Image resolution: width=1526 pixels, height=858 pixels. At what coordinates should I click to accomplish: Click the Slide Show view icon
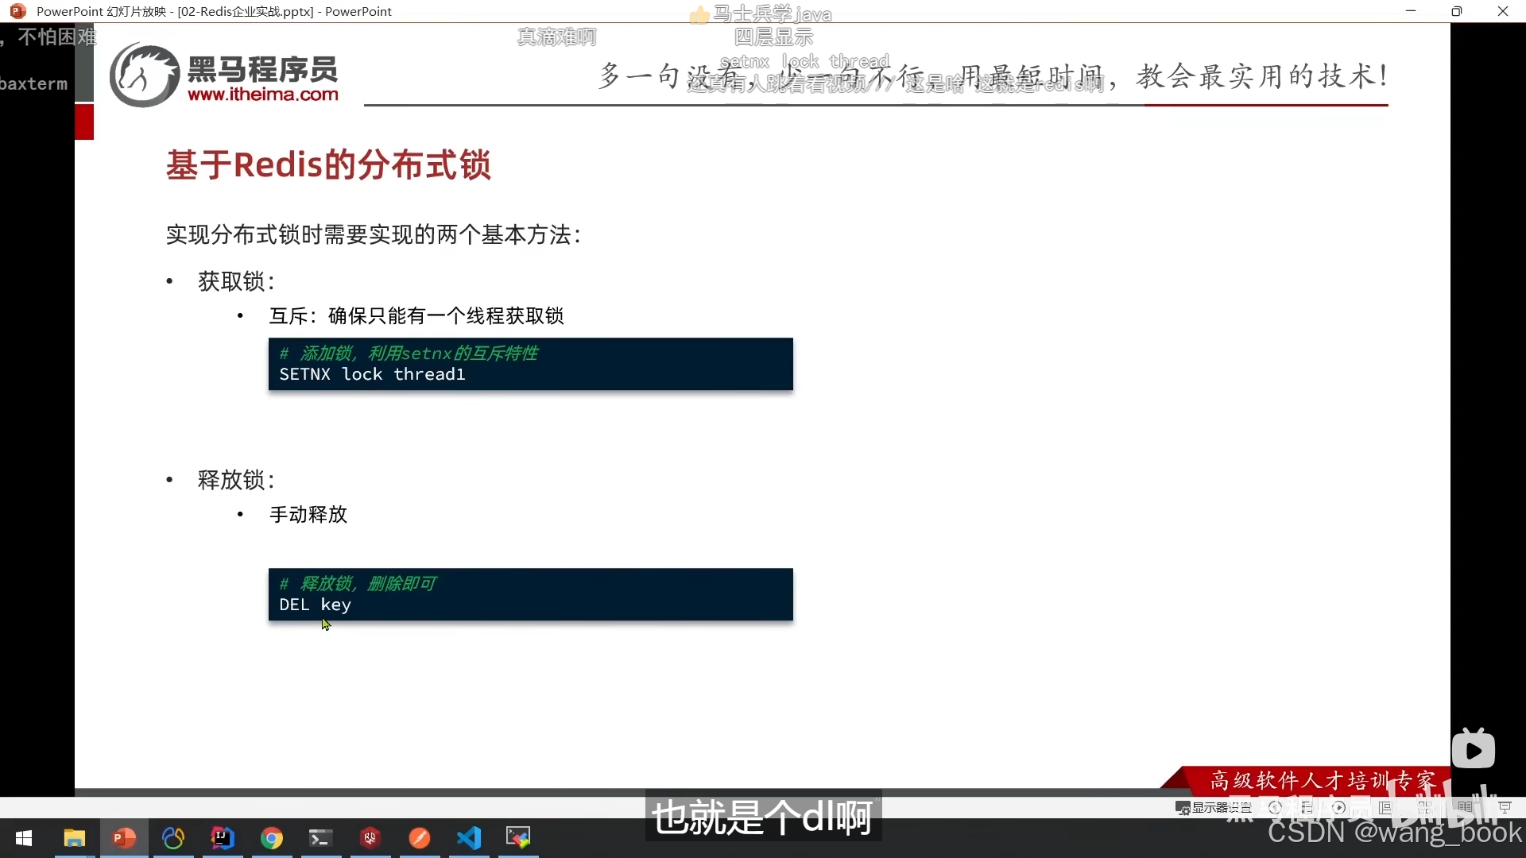[1505, 807]
